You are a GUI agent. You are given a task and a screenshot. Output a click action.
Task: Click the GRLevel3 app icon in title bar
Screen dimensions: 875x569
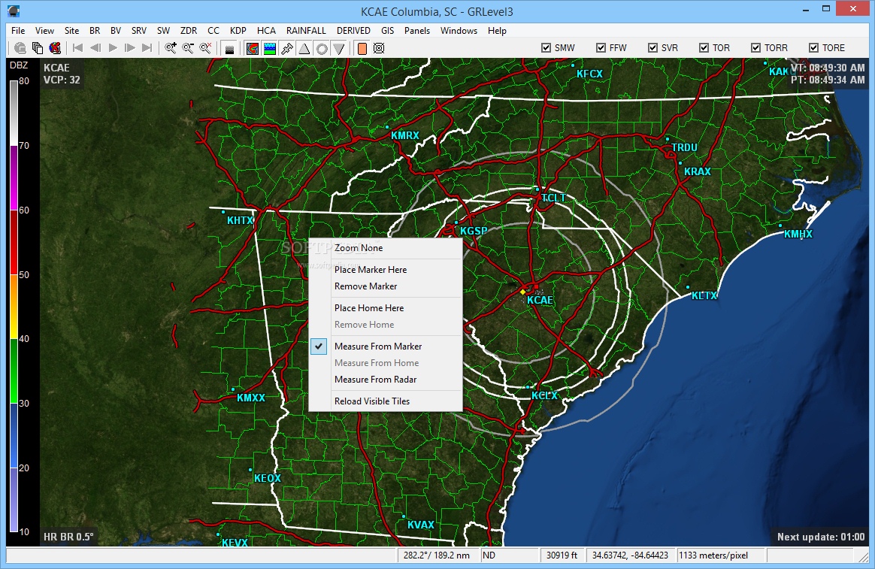click(x=14, y=11)
